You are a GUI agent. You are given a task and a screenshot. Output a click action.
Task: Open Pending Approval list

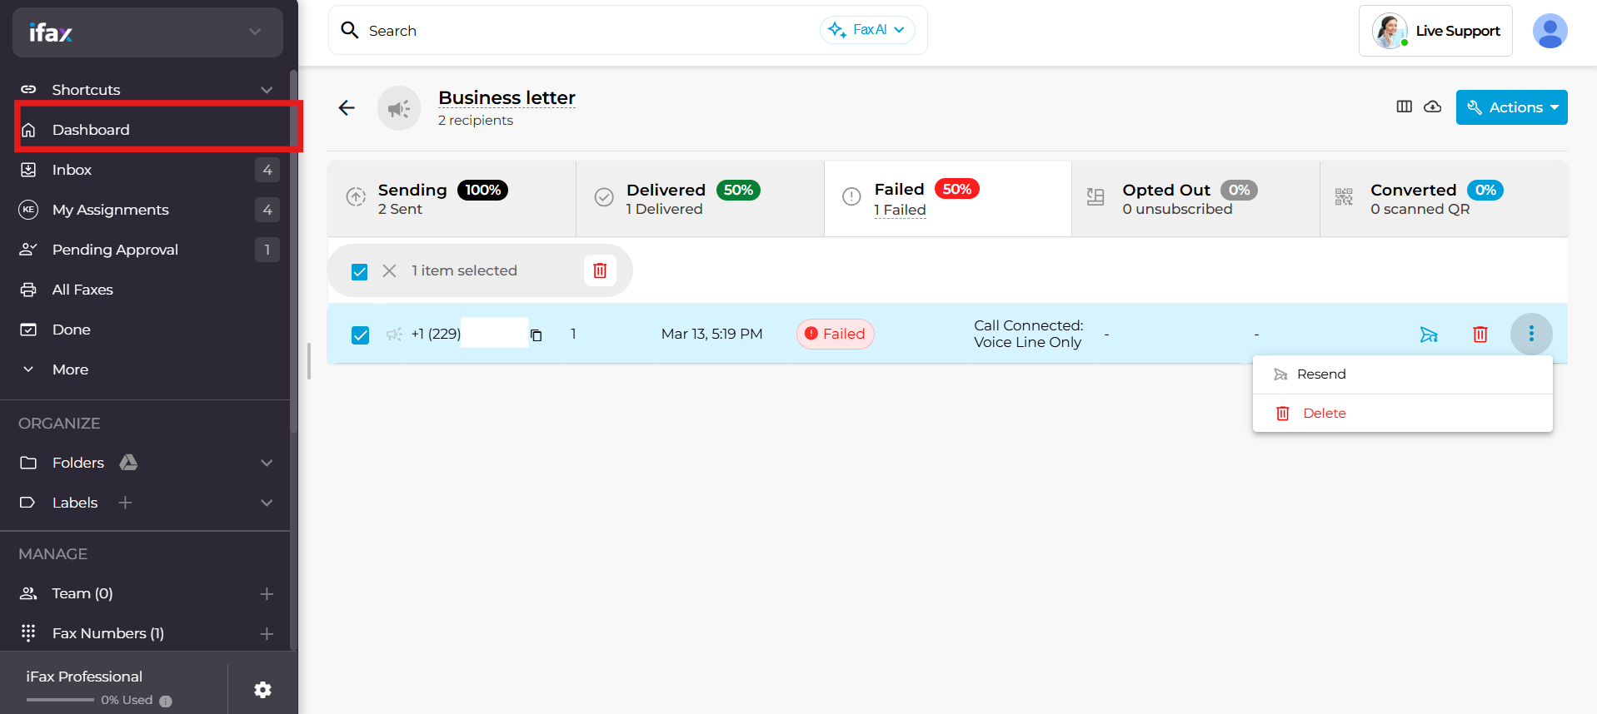[x=115, y=250]
